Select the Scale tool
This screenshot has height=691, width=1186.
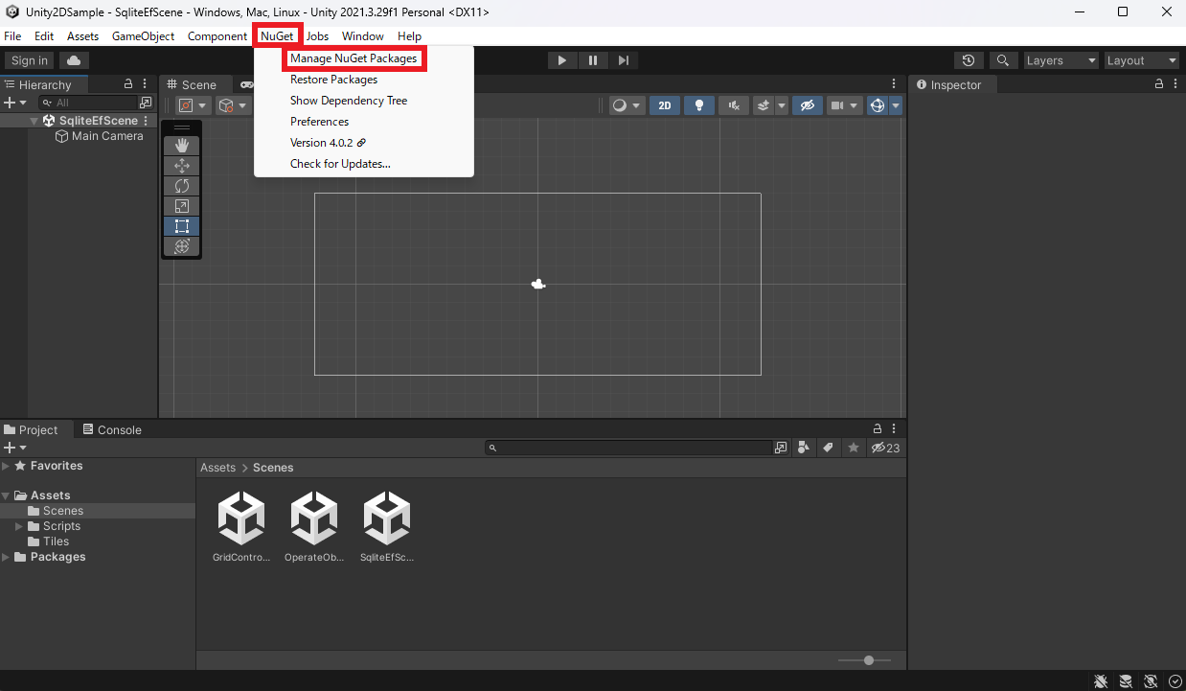(182, 206)
